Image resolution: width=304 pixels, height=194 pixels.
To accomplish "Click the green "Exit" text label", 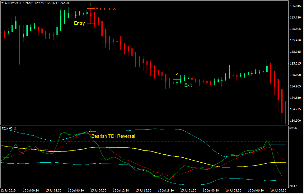I will click(x=188, y=85).
